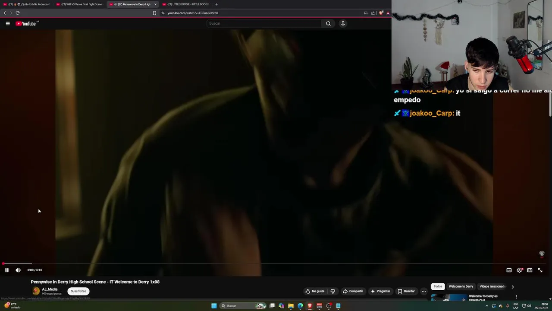Select the Welcome to Derry filter chip
Screen dimensions: 552x311
tap(461, 286)
